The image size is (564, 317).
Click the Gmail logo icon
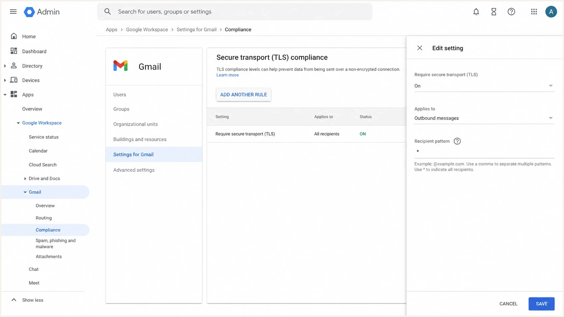120,66
